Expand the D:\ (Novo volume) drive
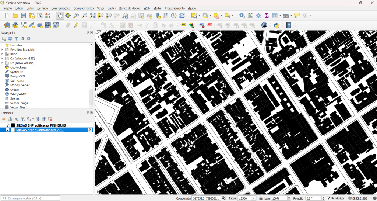 tap(2, 63)
